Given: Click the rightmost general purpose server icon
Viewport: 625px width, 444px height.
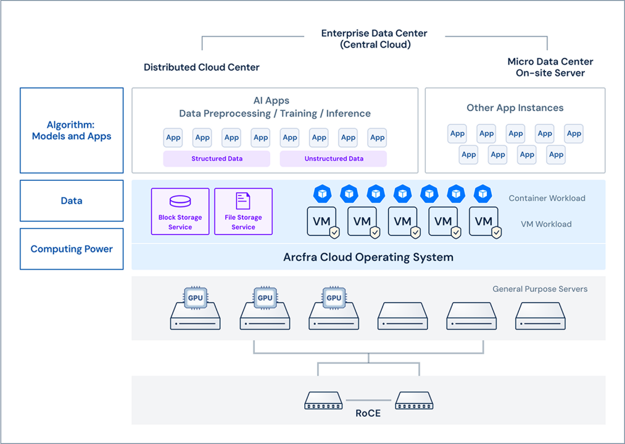Looking at the screenshot, I should coord(540,316).
